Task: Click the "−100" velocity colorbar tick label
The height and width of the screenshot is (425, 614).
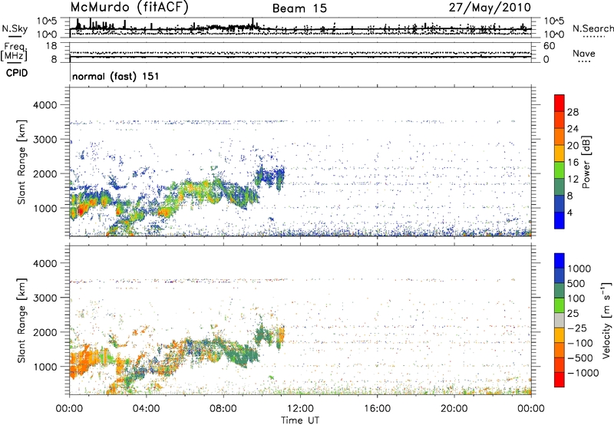Action: click(582, 343)
